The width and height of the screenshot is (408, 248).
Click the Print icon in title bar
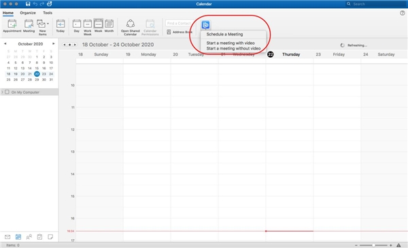[50, 3]
